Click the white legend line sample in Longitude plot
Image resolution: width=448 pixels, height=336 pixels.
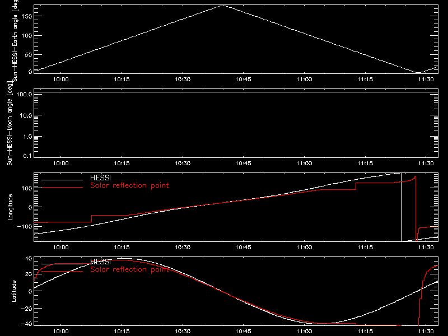pyautogui.click(x=62, y=180)
